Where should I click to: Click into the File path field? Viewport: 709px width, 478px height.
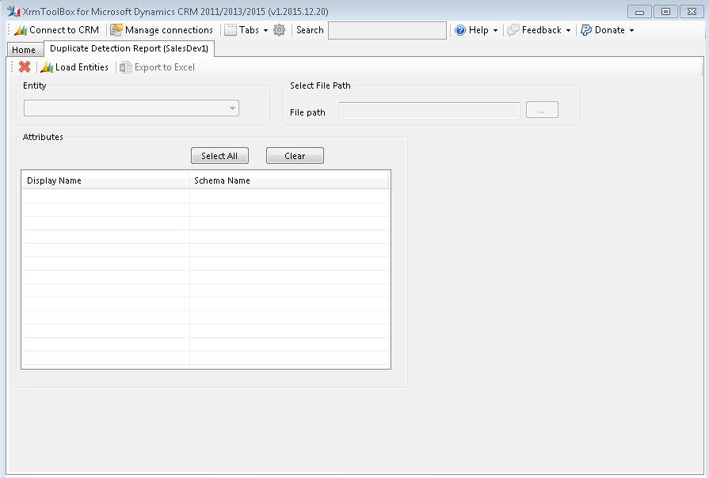tap(429, 110)
